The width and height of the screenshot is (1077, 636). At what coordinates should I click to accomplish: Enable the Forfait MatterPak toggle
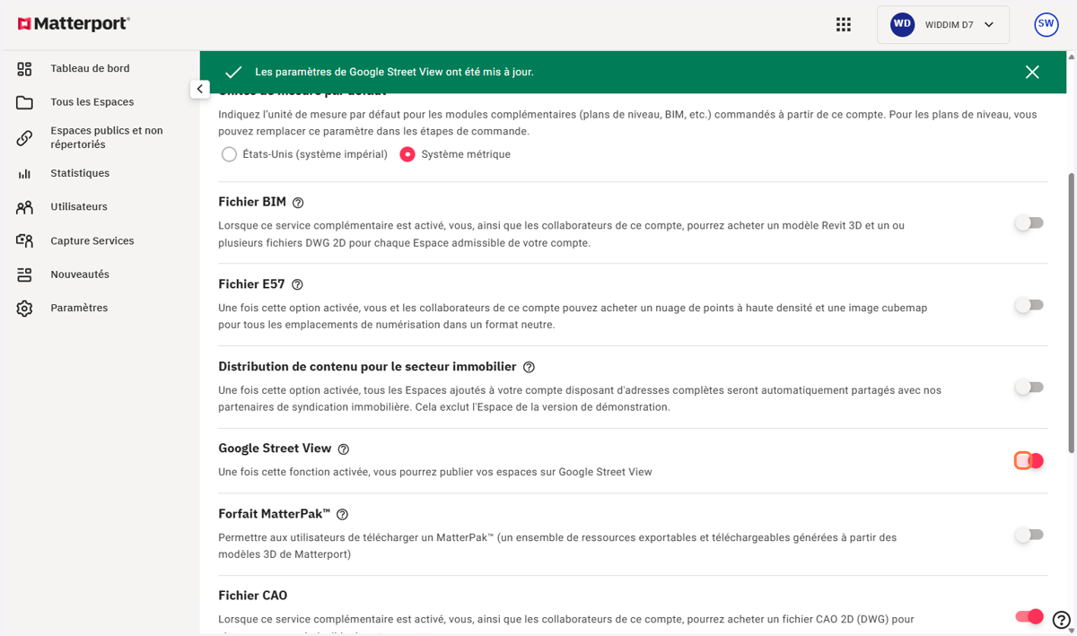1029,536
